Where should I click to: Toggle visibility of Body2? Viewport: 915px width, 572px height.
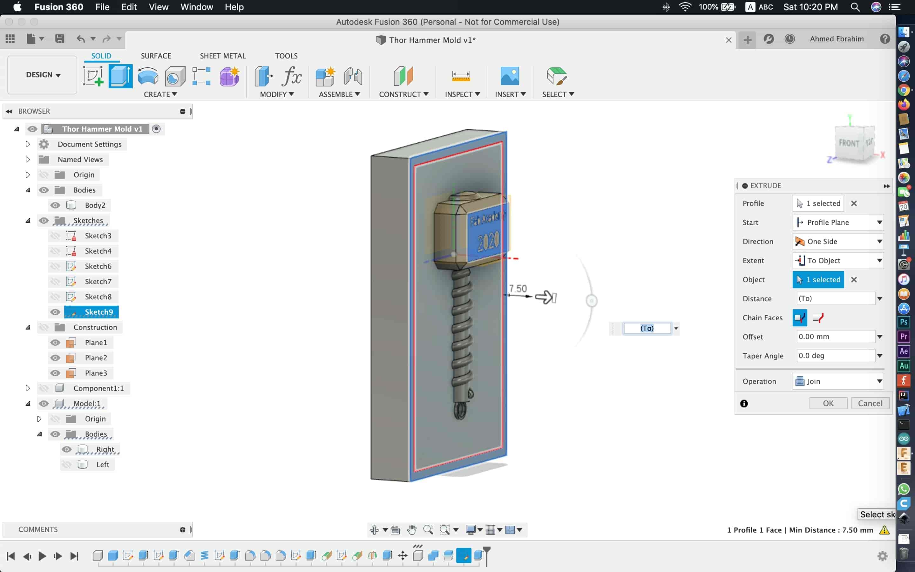pyautogui.click(x=55, y=205)
